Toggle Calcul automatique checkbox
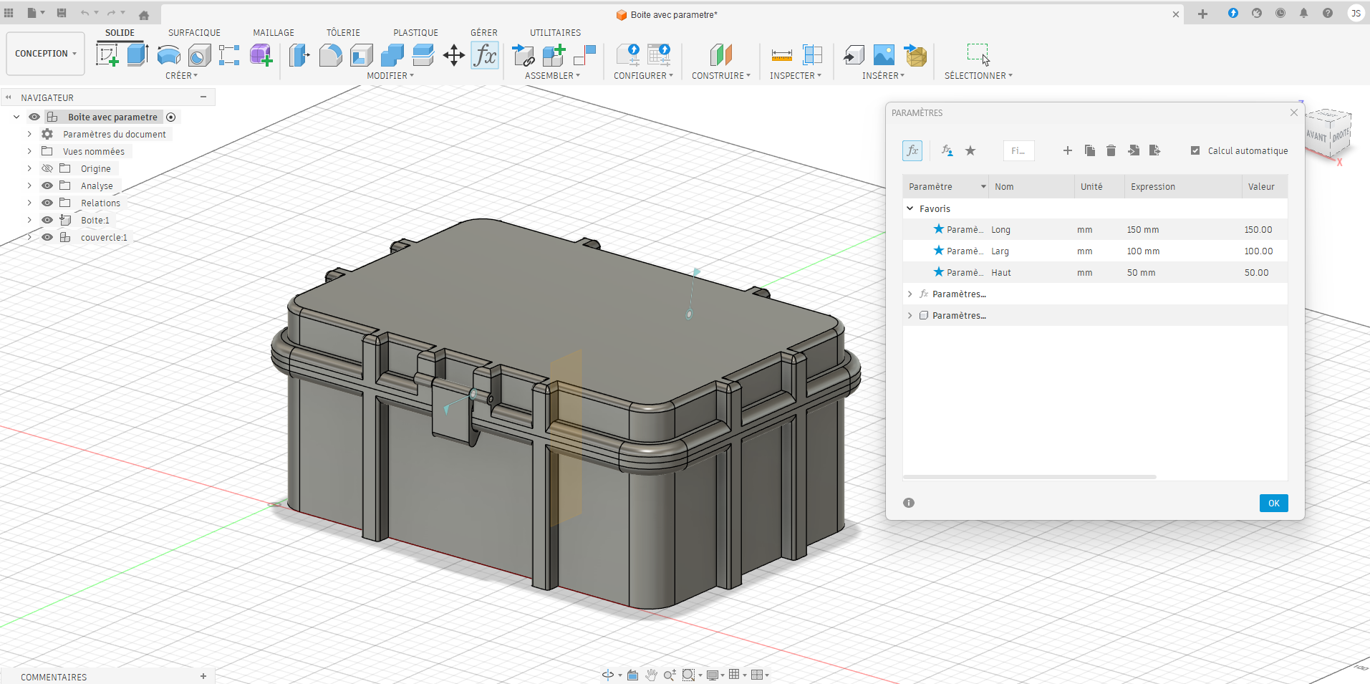Viewport: 1370px width, 684px height. (1195, 150)
